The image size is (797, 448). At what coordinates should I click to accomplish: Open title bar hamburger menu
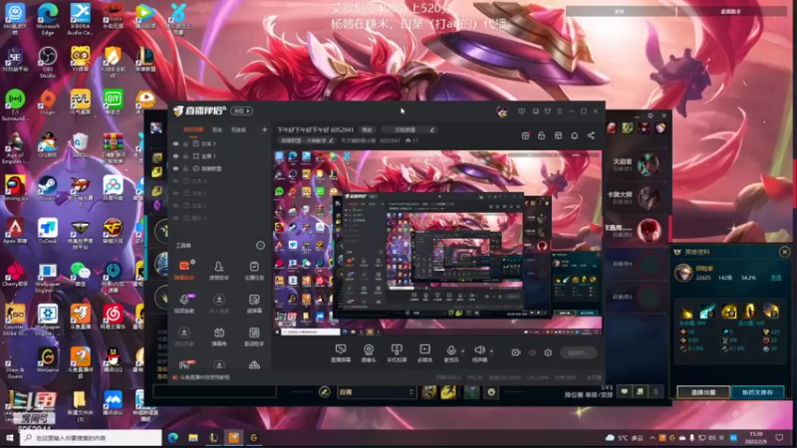point(560,112)
